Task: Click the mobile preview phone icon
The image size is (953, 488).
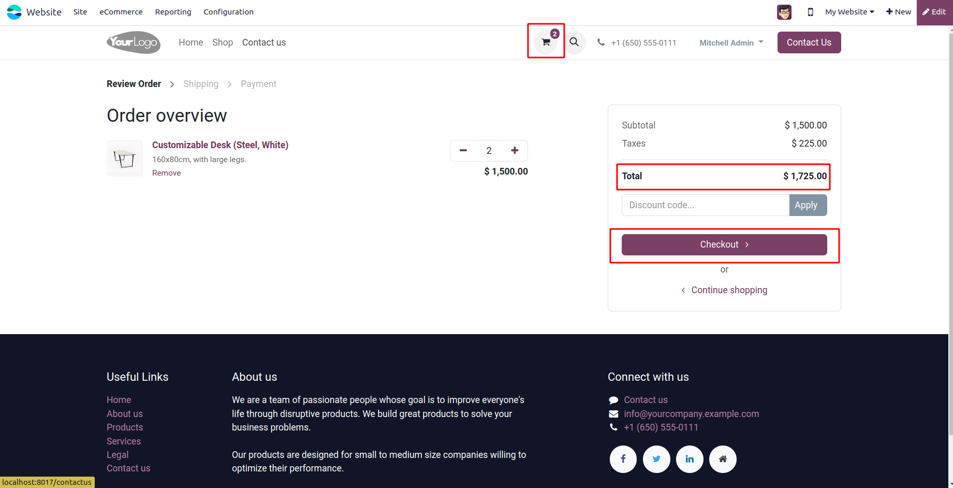Action: [x=810, y=12]
